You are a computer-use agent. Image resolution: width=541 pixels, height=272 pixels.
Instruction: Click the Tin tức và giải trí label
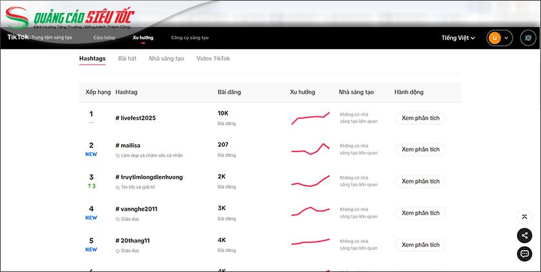(138, 188)
